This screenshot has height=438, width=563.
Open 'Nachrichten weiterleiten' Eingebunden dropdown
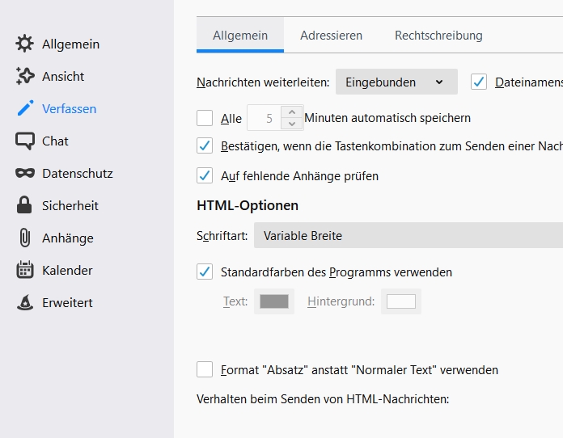click(396, 82)
